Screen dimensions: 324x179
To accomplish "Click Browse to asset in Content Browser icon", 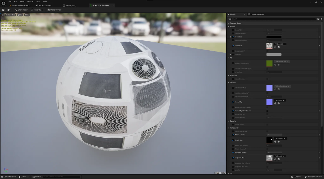I will click(x=9, y=10).
